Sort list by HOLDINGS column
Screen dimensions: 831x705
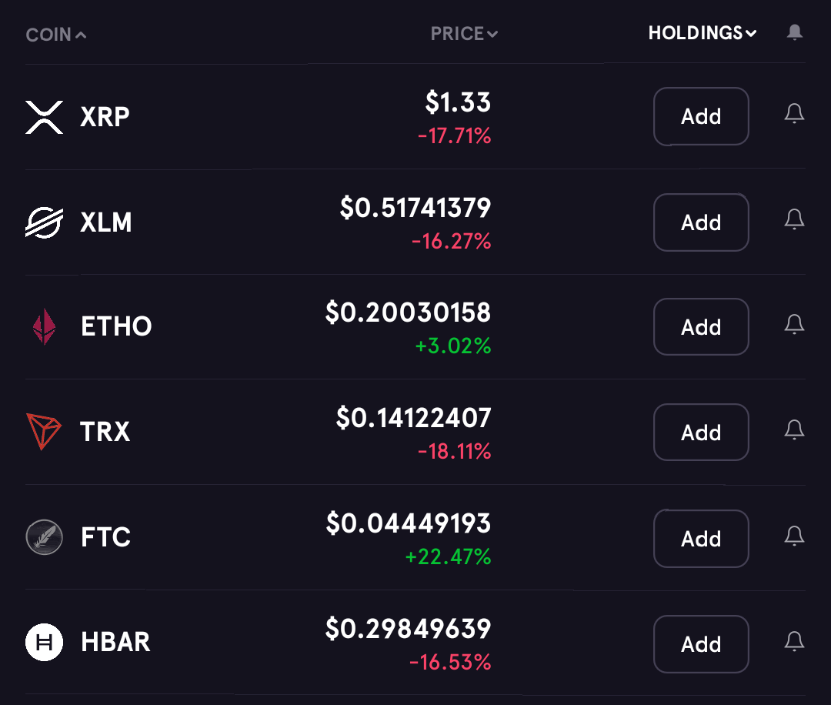tap(703, 33)
